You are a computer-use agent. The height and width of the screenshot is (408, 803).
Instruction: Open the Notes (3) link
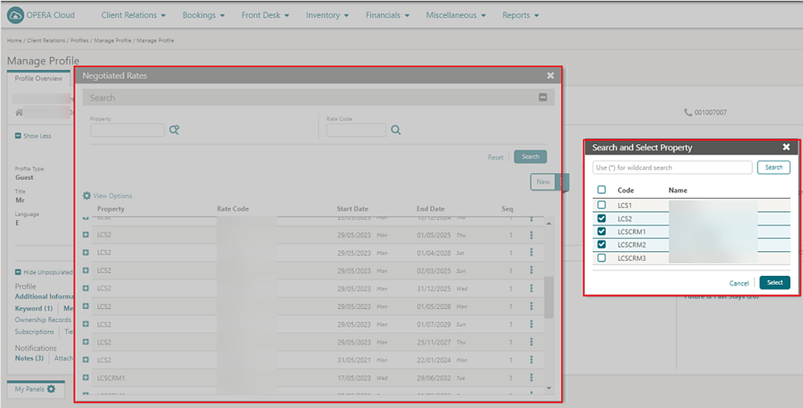coord(29,358)
